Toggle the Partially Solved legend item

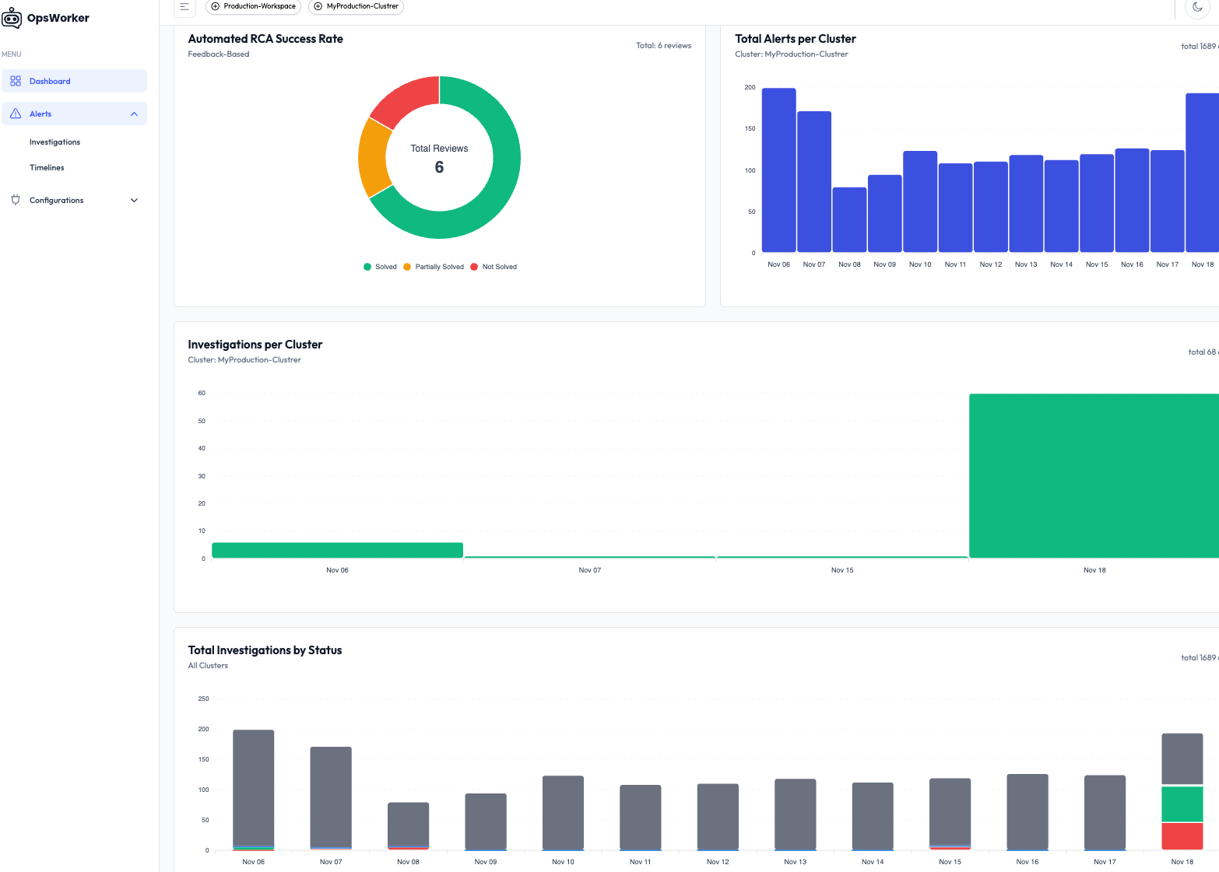(434, 267)
